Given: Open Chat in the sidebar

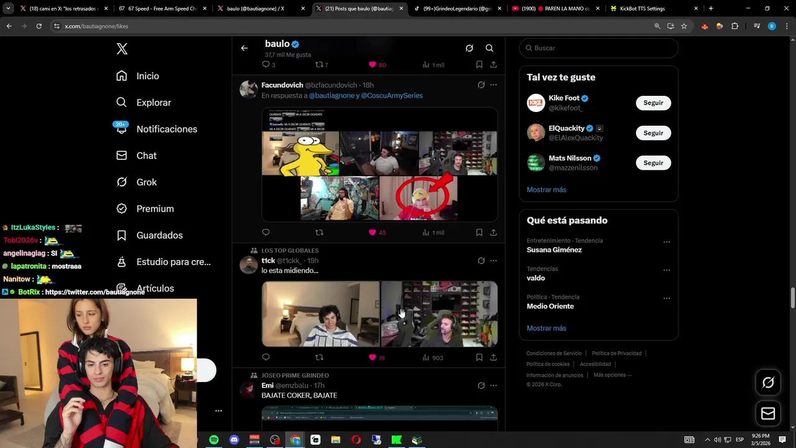Looking at the screenshot, I should pyautogui.click(x=137, y=156).
